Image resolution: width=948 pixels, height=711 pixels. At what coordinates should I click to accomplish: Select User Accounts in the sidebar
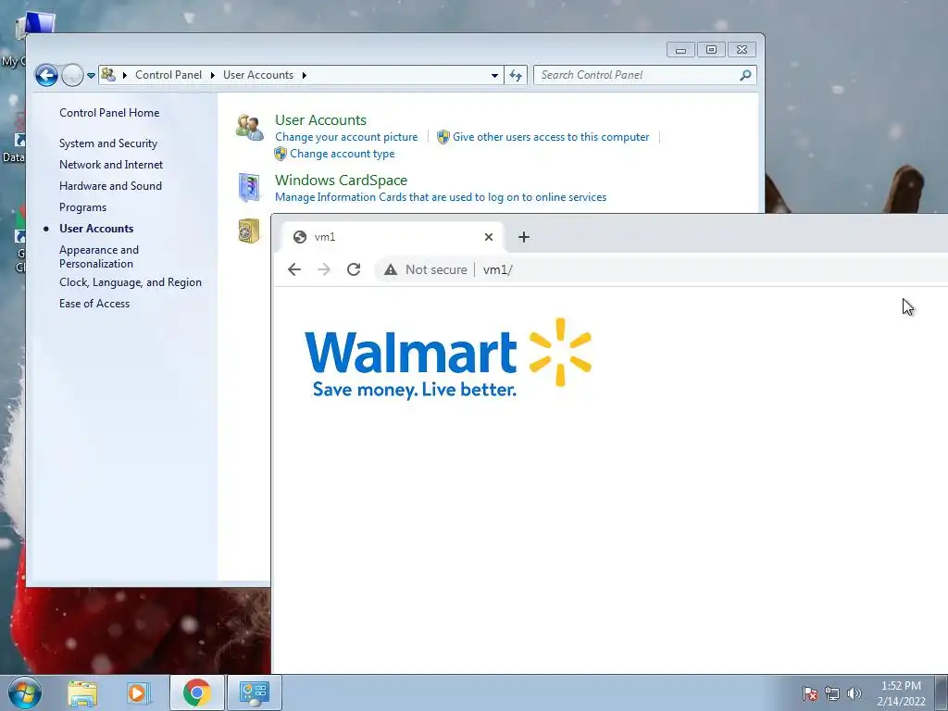click(x=96, y=229)
